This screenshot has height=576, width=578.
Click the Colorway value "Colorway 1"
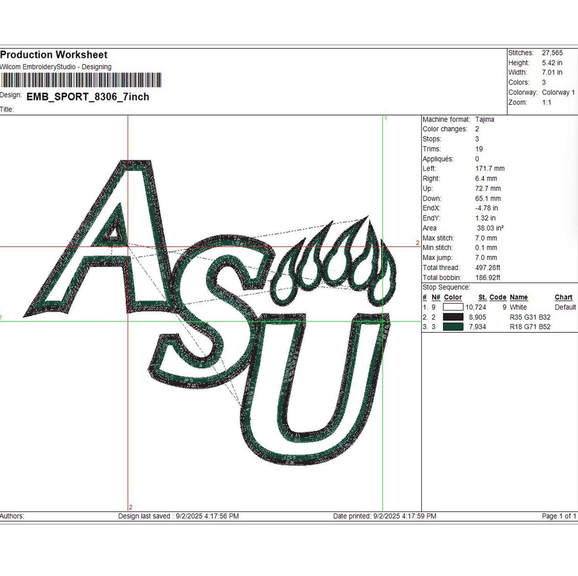[558, 92]
